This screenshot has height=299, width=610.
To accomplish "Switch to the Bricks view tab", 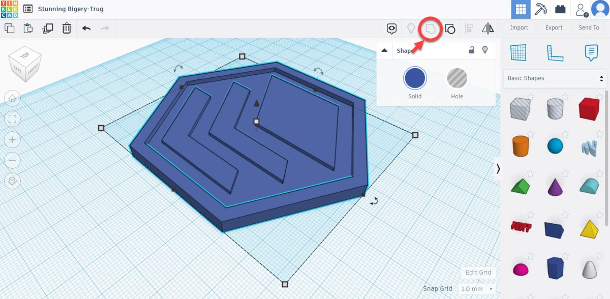I will coord(560,9).
